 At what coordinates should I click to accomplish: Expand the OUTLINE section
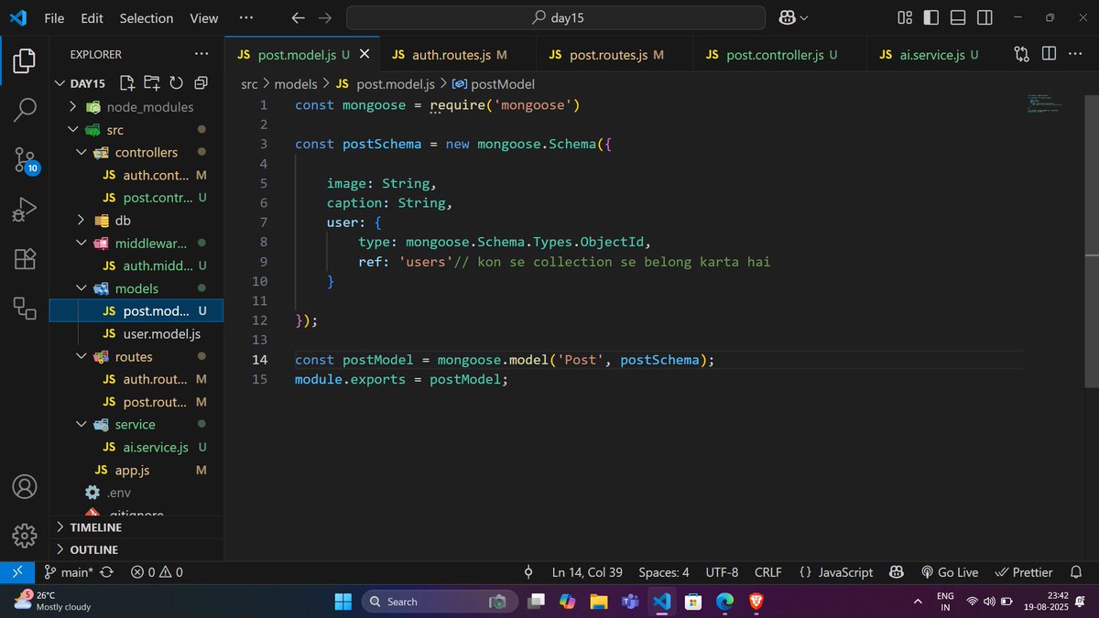(136, 549)
